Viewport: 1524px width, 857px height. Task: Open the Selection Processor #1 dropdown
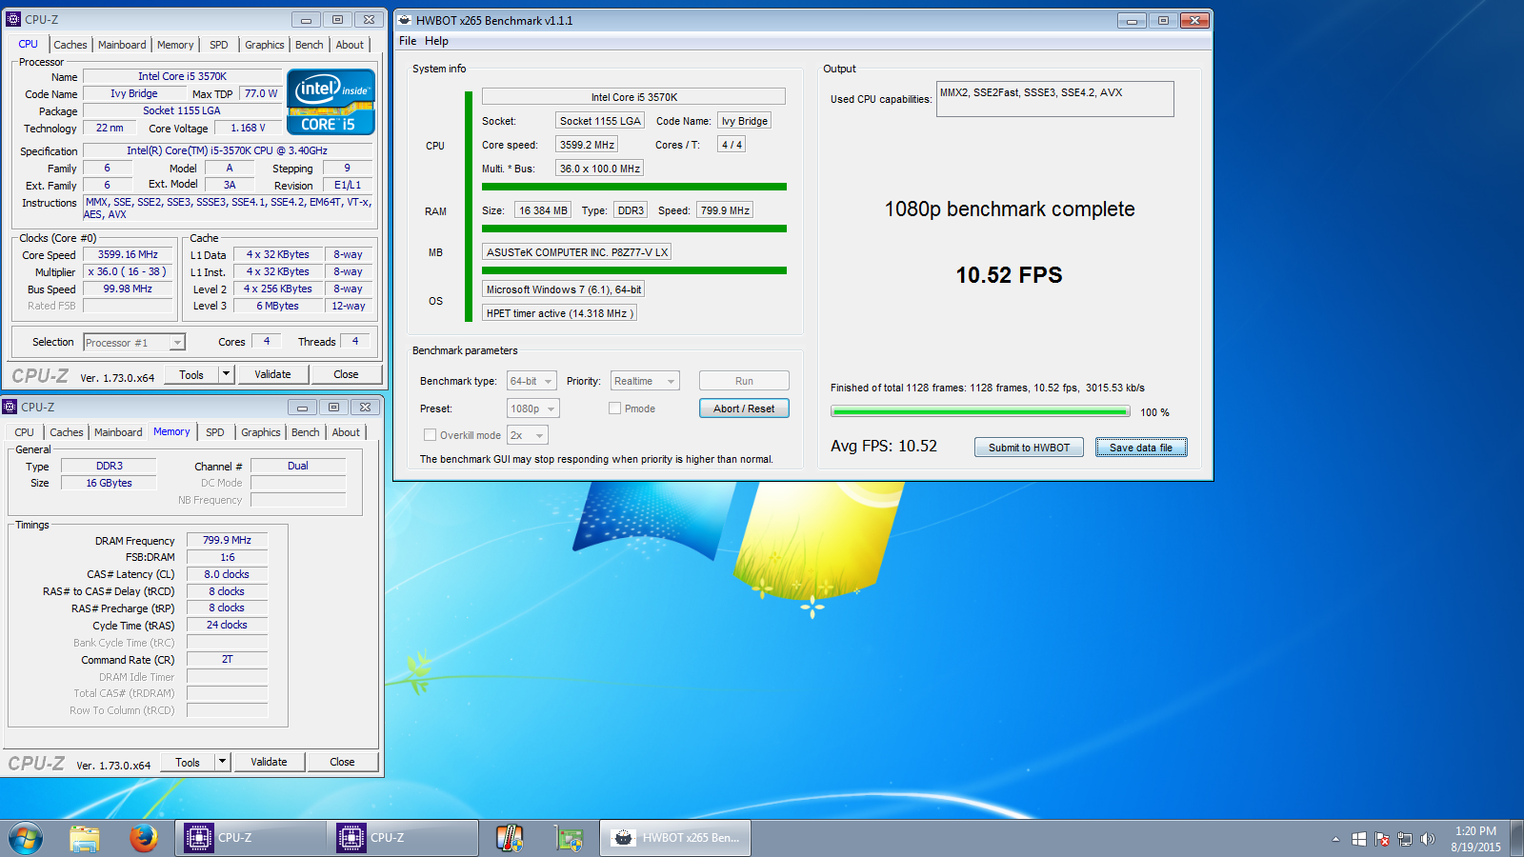tap(134, 343)
